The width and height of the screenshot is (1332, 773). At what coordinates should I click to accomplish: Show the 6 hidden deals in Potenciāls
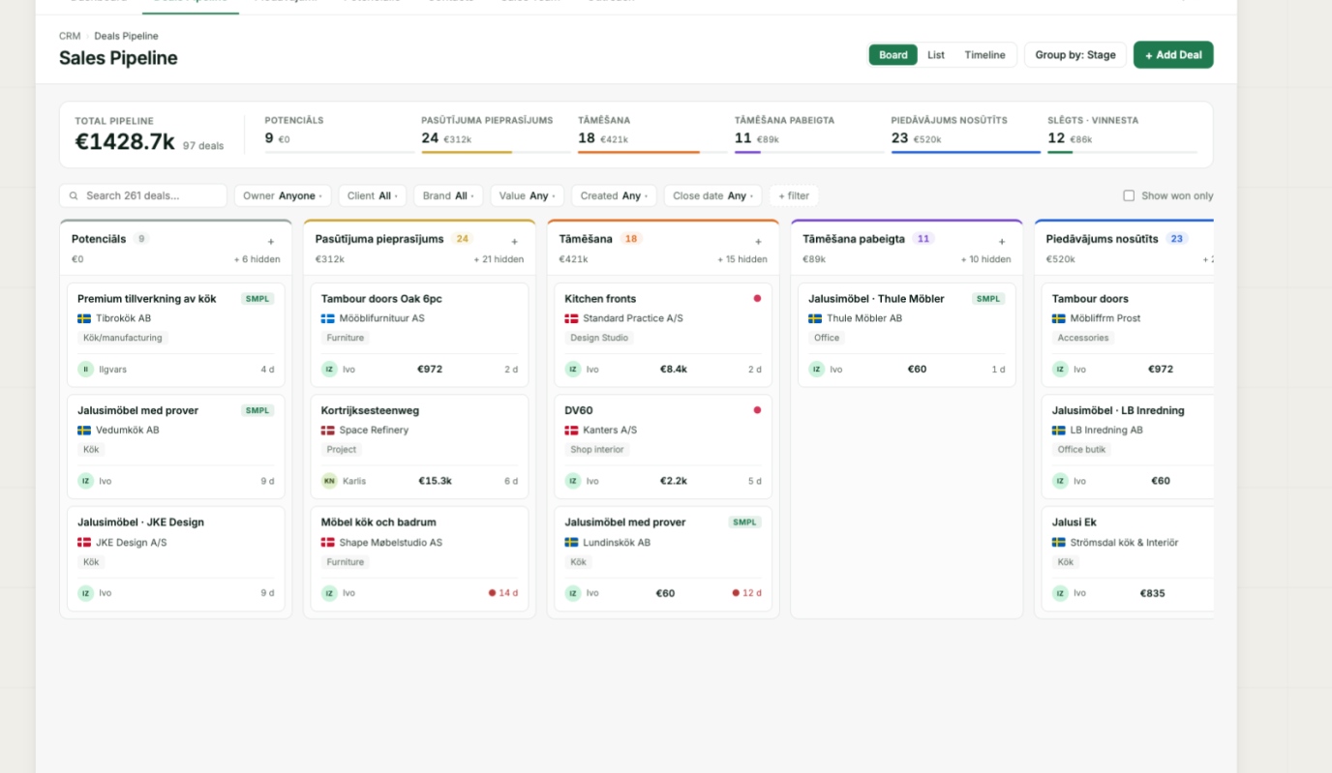coord(257,259)
